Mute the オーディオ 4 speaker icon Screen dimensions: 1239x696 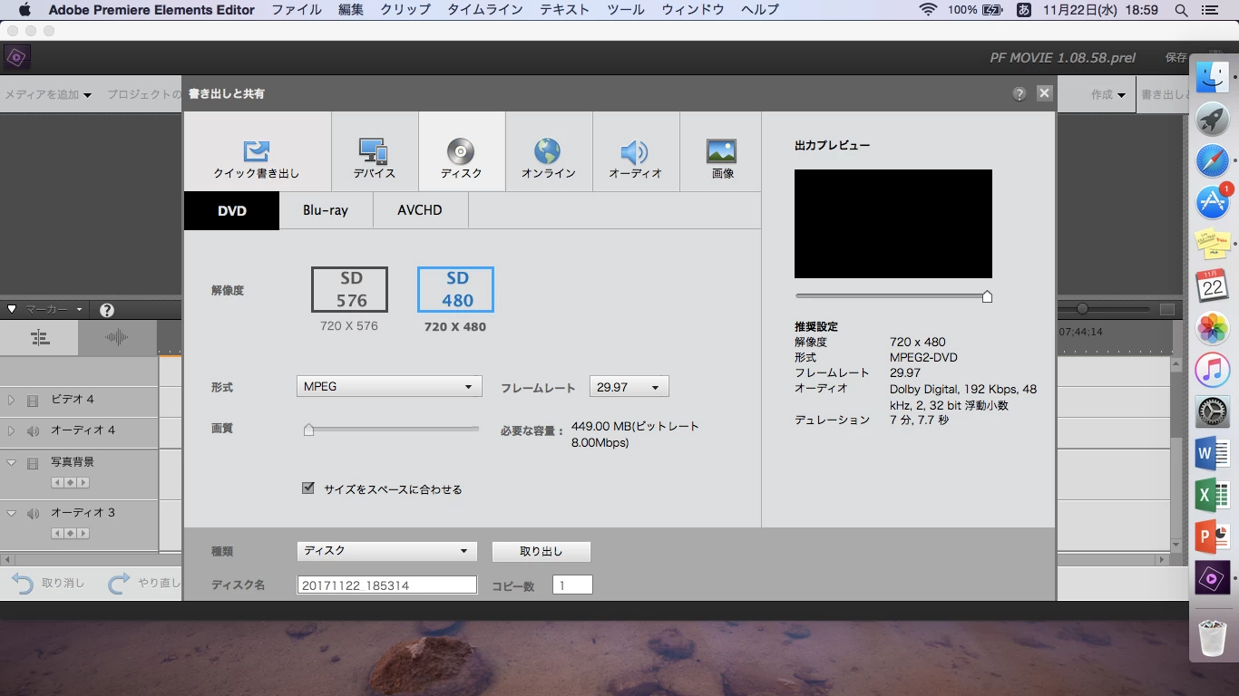pyautogui.click(x=33, y=431)
